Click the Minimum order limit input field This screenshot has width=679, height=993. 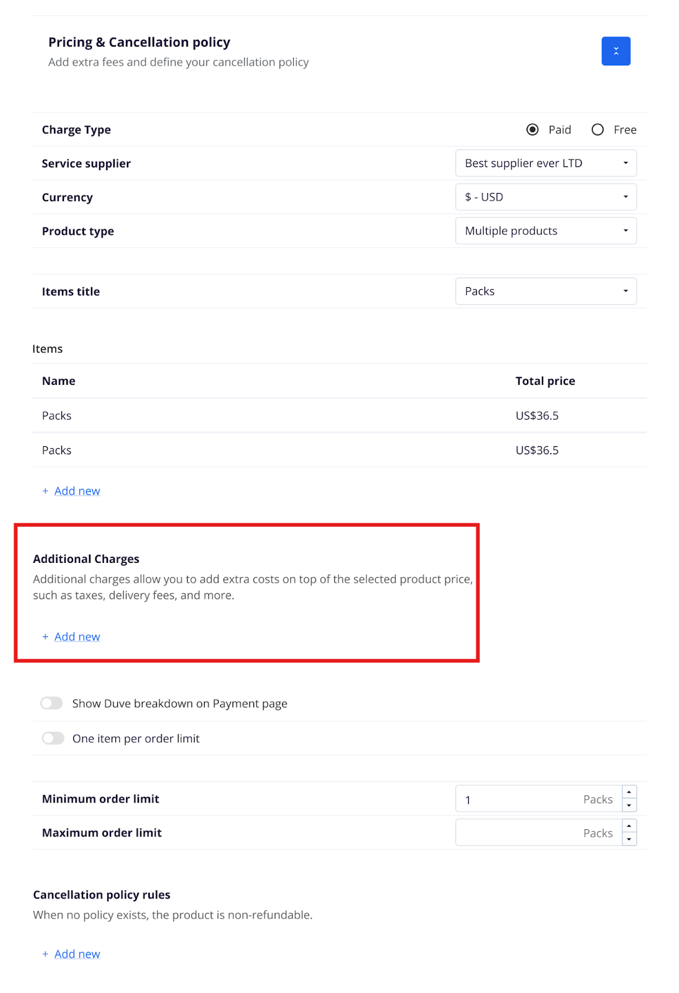[x=521, y=799]
